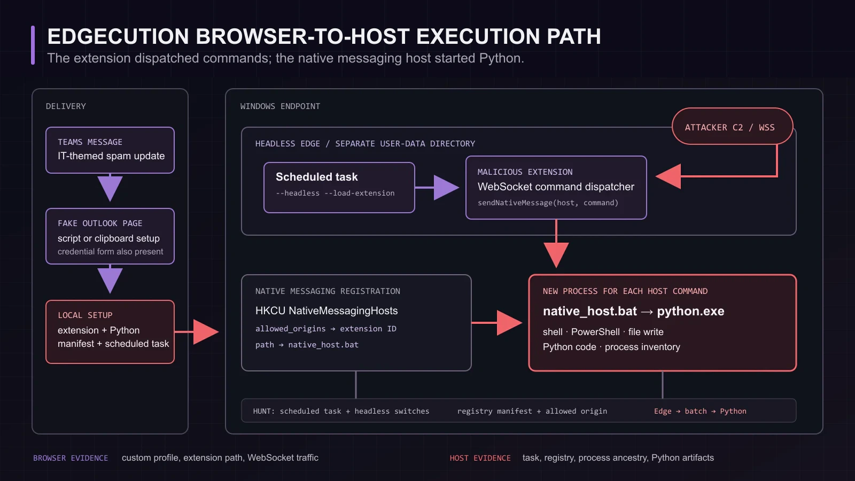Click 'shell · PowerShell · file write' line
Screen dimensions: 855x481
(603, 332)
